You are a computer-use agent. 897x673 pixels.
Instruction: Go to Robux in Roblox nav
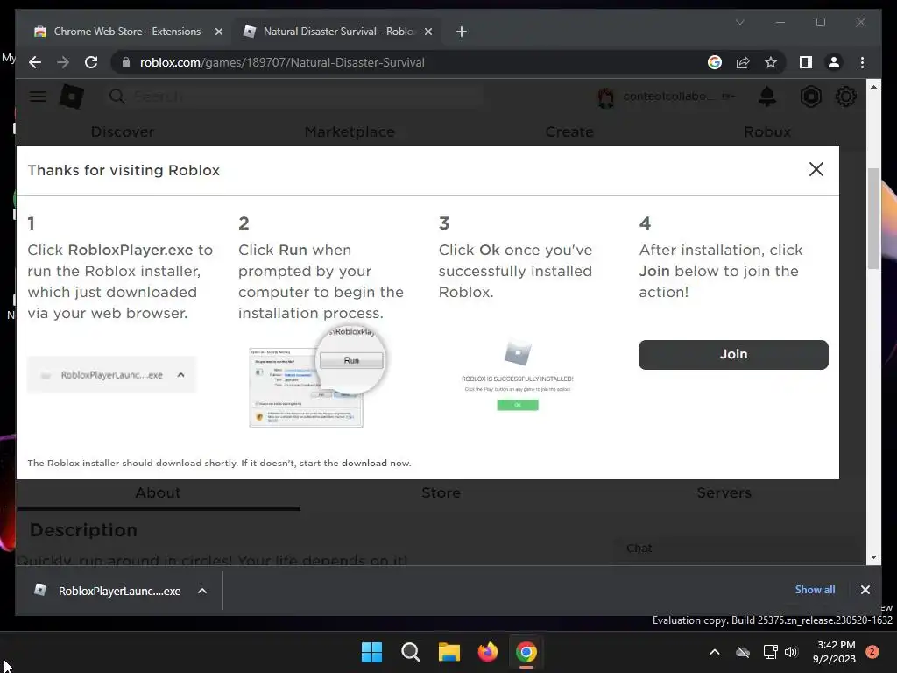767,131
